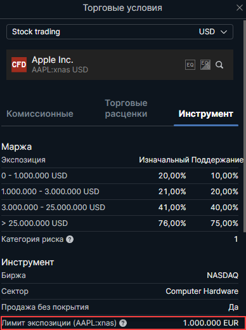Select the first EQ instrument type icon
Viewport: 246px width, 330px height.
point(190,65)
